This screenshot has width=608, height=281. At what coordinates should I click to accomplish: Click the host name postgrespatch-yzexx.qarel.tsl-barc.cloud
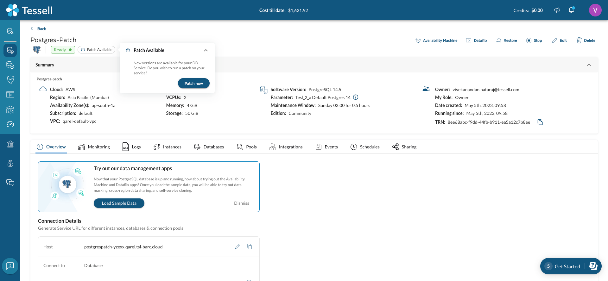123,247
